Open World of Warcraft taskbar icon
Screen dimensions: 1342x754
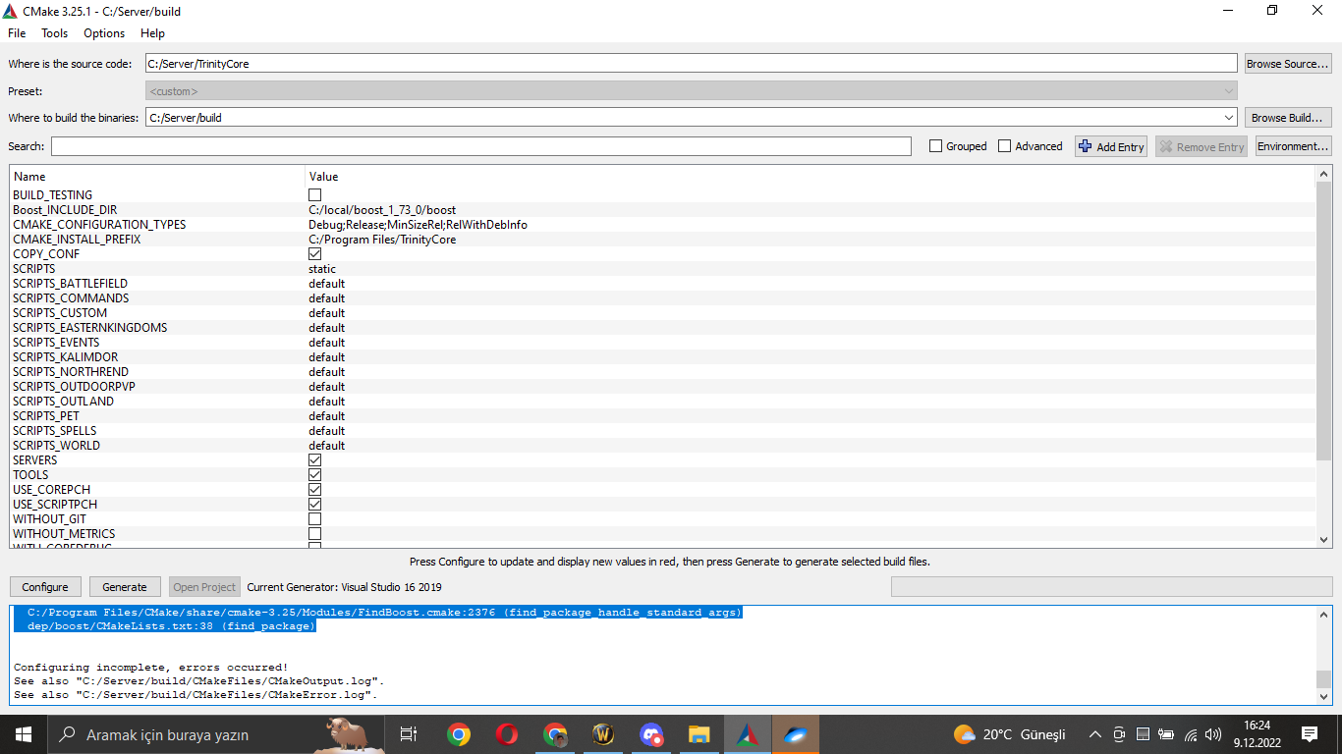tap(603, 734)
